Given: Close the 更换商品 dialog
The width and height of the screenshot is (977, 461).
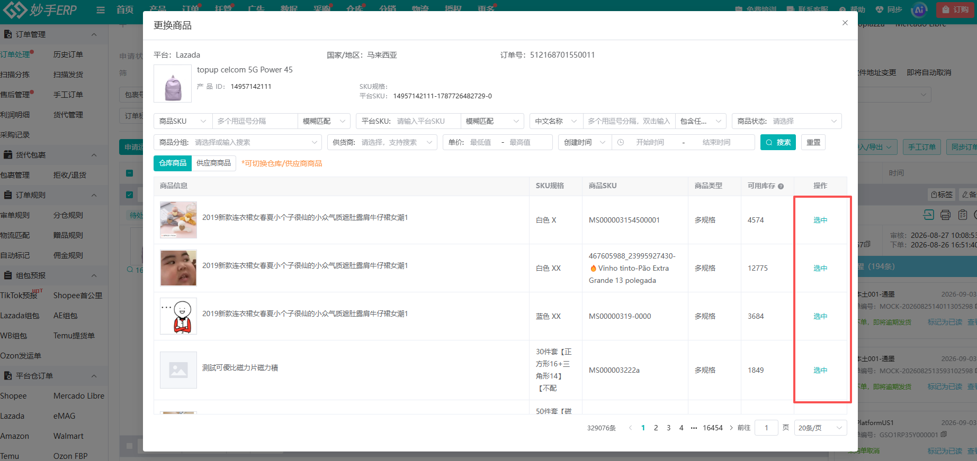Looking at the screenshot, I should click(x=845, y=23).
